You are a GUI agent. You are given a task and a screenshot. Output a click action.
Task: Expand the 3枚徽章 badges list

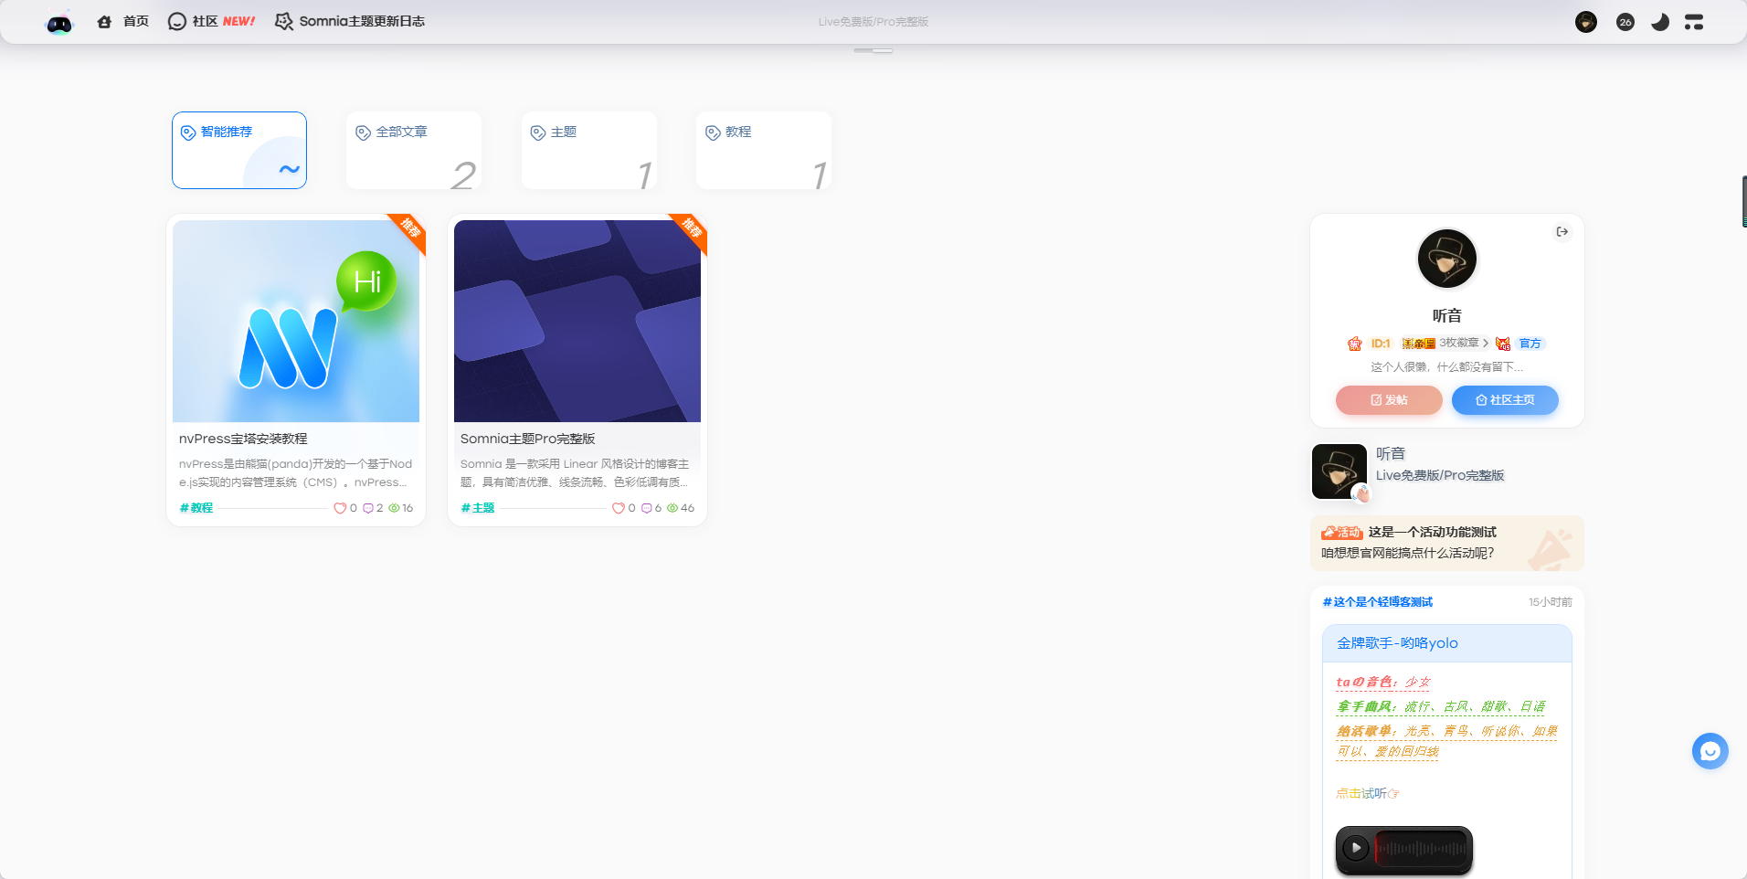(1464, 344)
